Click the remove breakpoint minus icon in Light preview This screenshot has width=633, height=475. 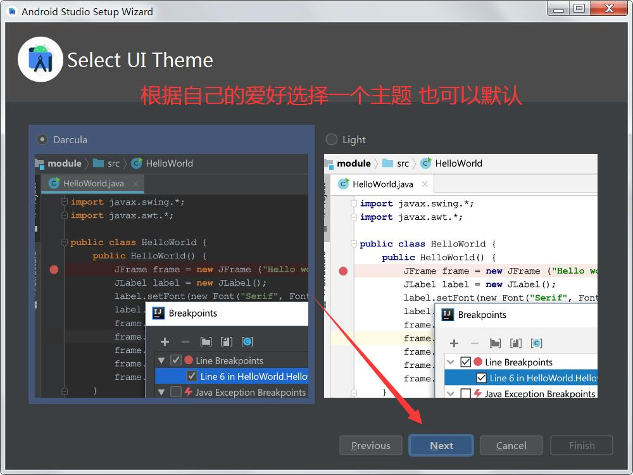click(475, 343)
